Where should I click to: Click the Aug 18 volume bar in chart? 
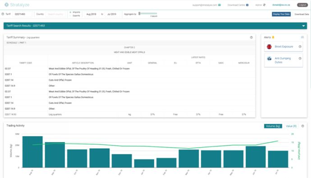tap(32, 152)
